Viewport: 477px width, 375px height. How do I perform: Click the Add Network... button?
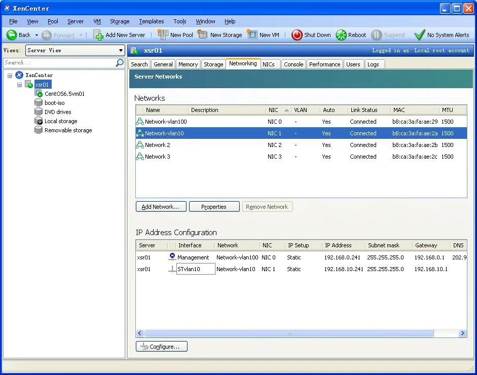point(160,207)
